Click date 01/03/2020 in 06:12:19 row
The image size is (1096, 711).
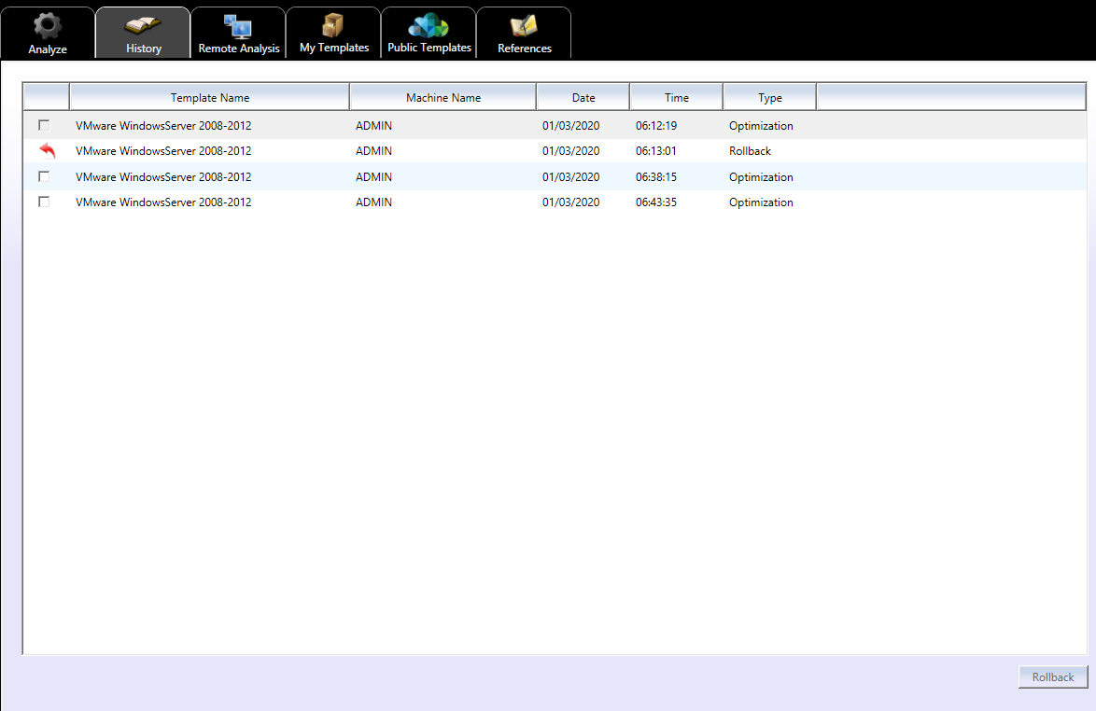click(x=571, y=126)
